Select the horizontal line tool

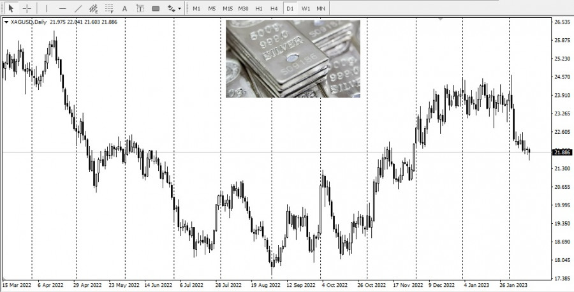coord(63,8)
